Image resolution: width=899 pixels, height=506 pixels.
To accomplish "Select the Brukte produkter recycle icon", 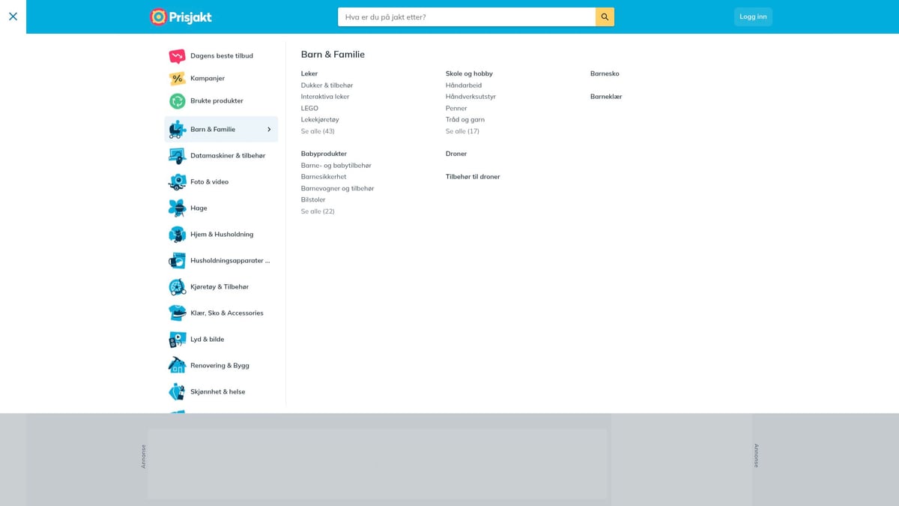I will [x=177, y=100].
